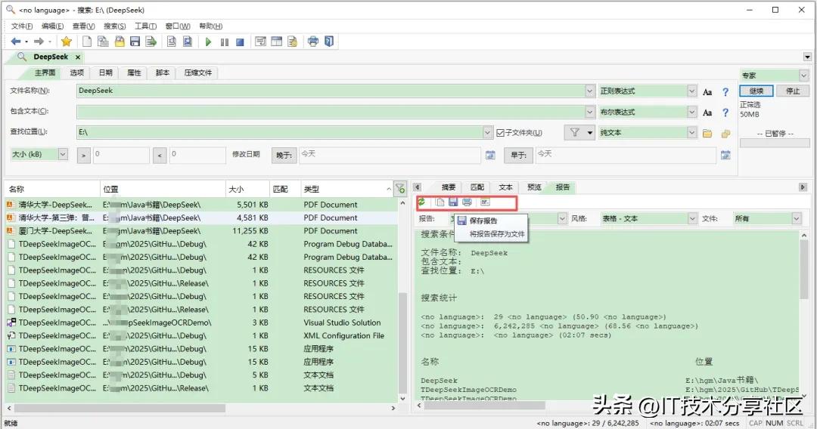Switch to the 摘要 results tab
The image size is (817, 429).
pyautogui.click(x=449, y=187)
